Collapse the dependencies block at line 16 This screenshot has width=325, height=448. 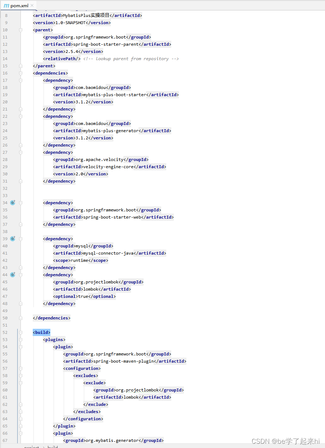click(21, 73)
